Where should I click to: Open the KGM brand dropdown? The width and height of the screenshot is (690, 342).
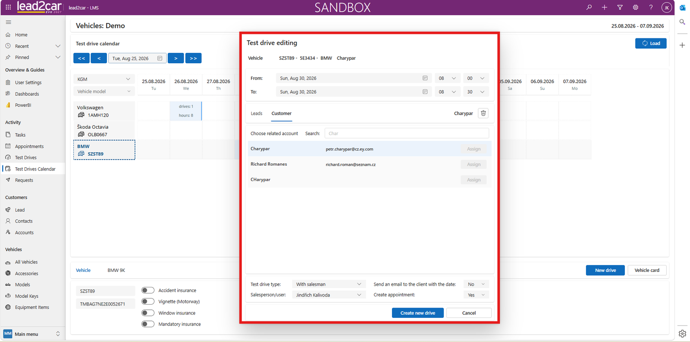click(104, 79)
